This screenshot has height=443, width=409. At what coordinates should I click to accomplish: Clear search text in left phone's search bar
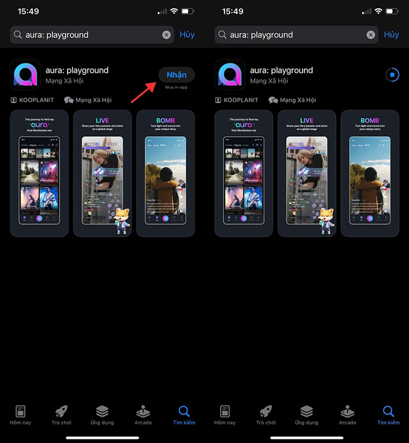click(x=167, y=35)
